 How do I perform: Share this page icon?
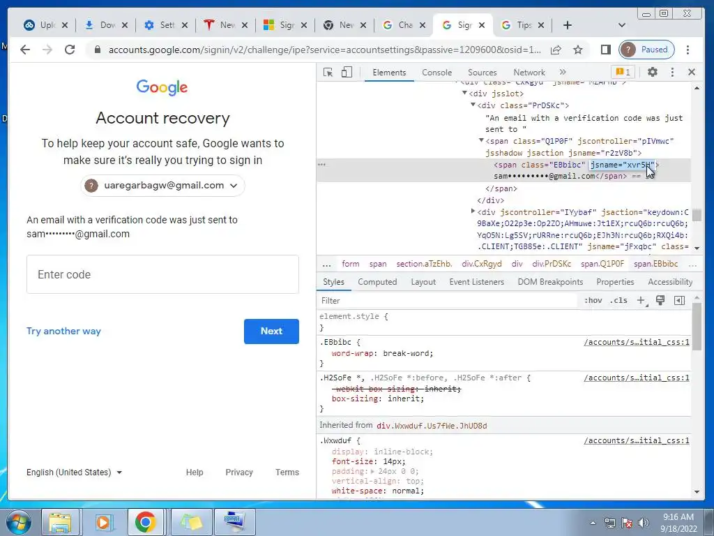click(x=556, y=50)
